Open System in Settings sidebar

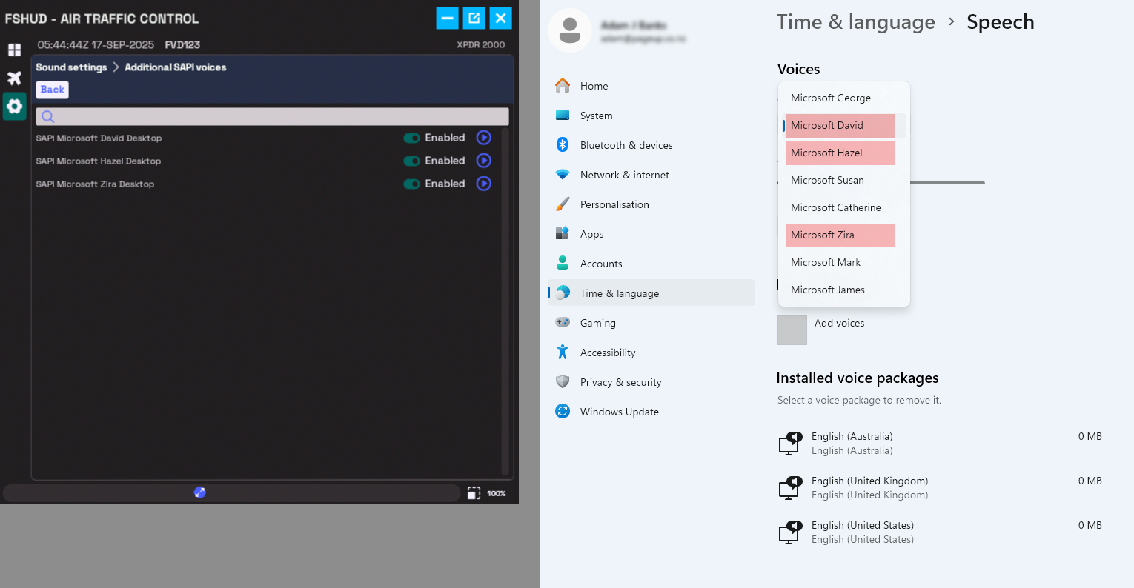point(651,116)
